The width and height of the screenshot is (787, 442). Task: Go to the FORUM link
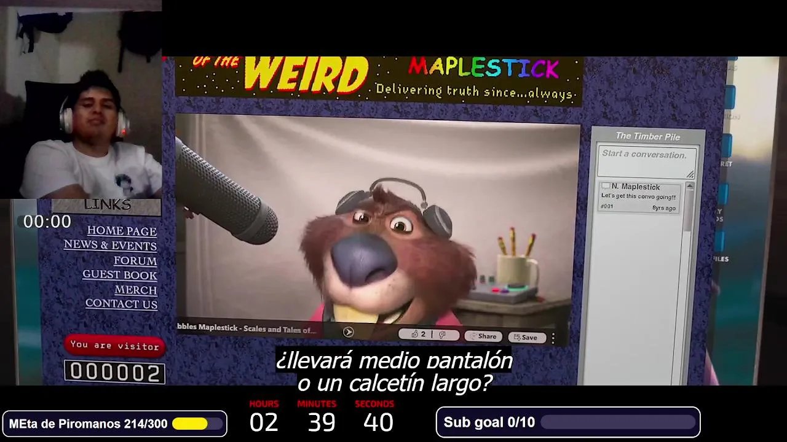click(x=135, y=260)
